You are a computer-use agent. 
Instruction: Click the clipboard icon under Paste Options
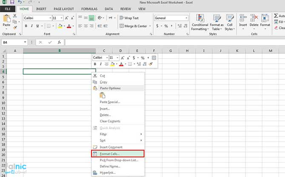click(102, 95)
